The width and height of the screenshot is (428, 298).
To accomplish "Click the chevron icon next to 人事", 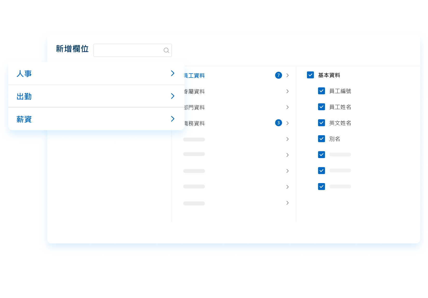I will click(x=172, y=73).
